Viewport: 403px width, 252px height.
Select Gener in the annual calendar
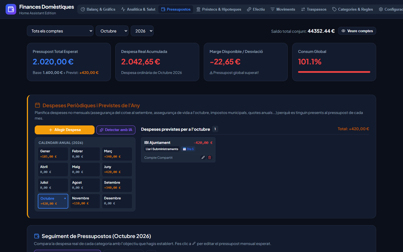(x=53, y=154)
